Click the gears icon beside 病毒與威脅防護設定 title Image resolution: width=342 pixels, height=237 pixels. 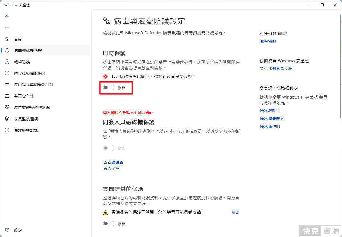[107, 21]
